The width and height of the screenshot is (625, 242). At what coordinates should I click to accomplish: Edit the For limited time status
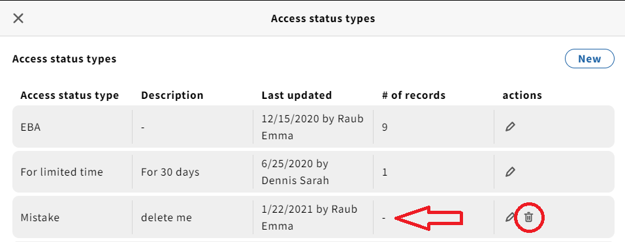point(510,172)
